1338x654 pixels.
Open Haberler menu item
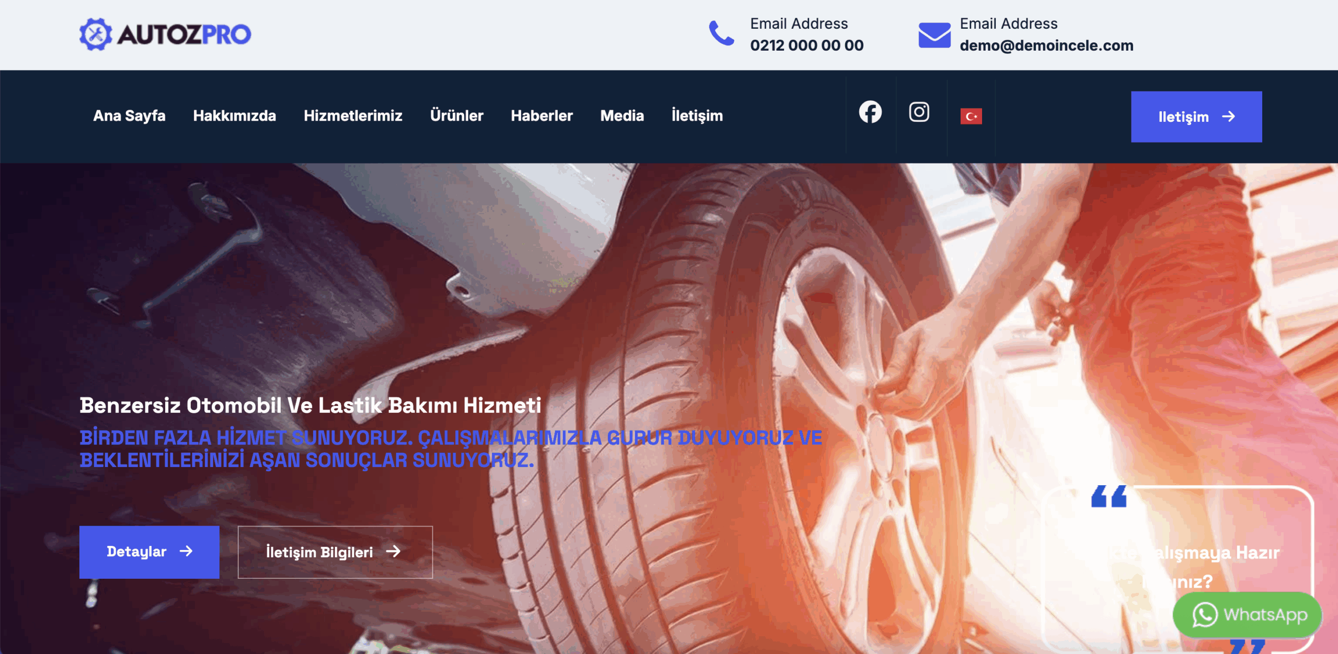click(x=541, y=115)
